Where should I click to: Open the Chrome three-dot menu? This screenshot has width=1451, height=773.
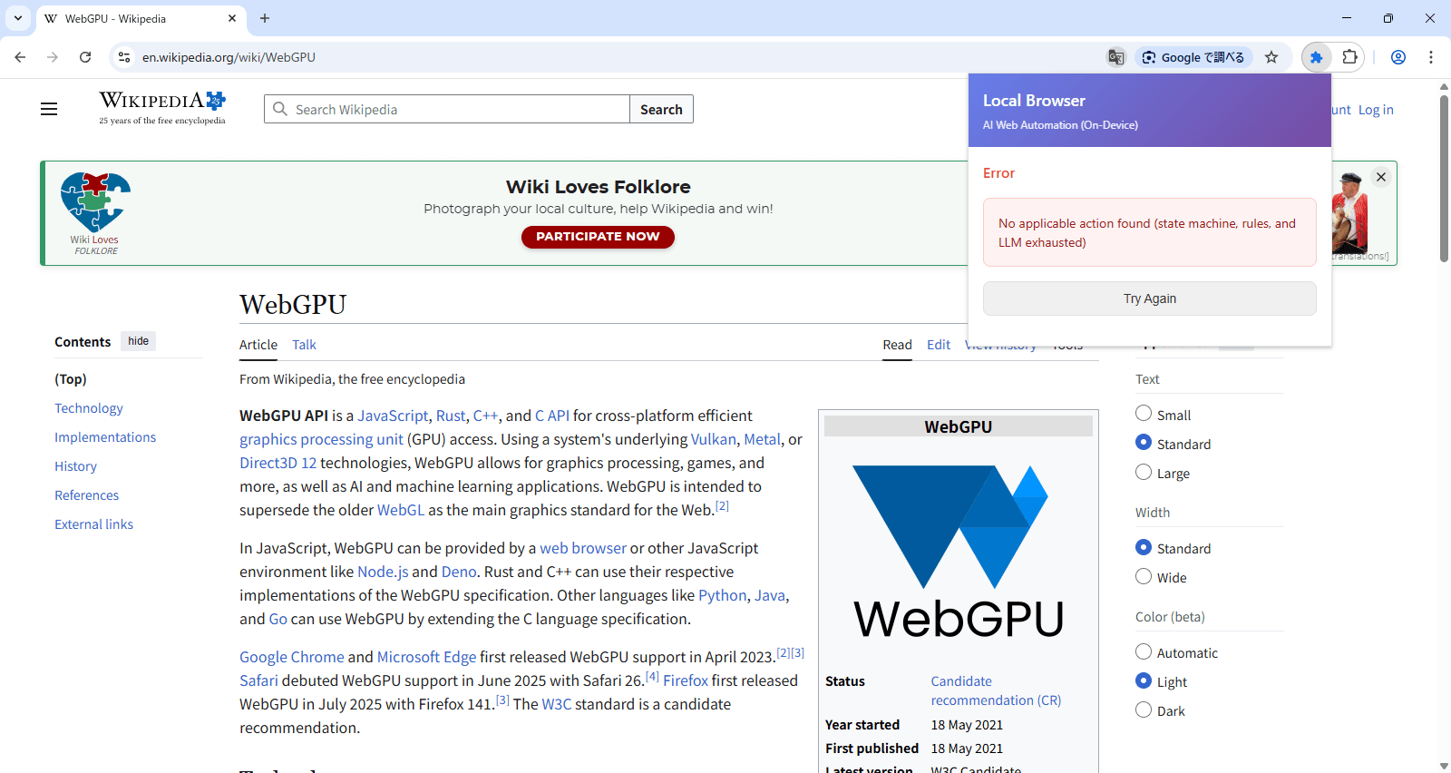1431,57
